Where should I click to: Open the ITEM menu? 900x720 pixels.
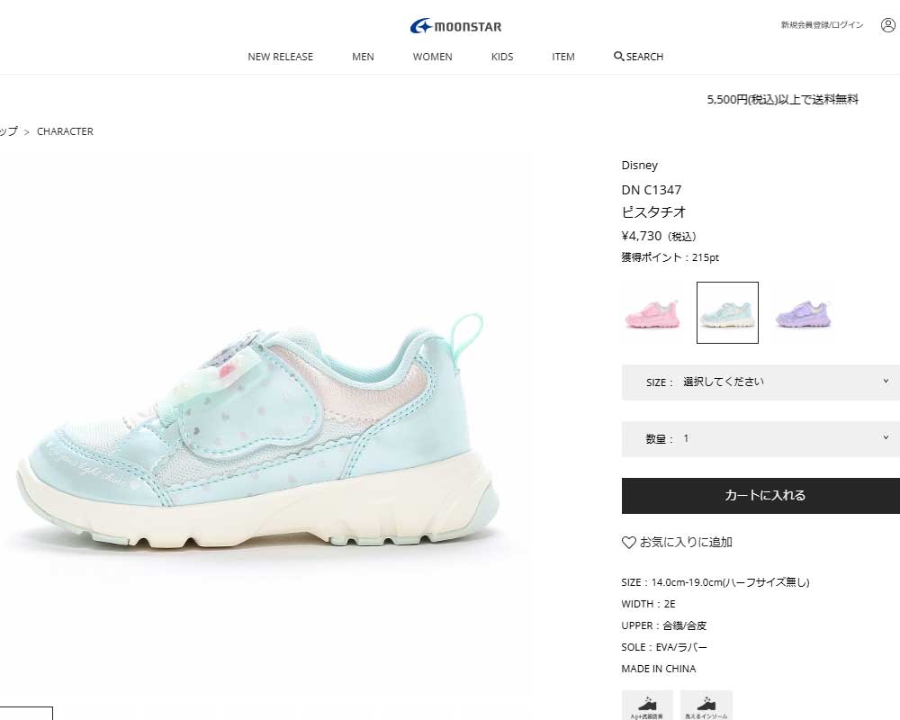pyautogui.click(x=563, y=57)
